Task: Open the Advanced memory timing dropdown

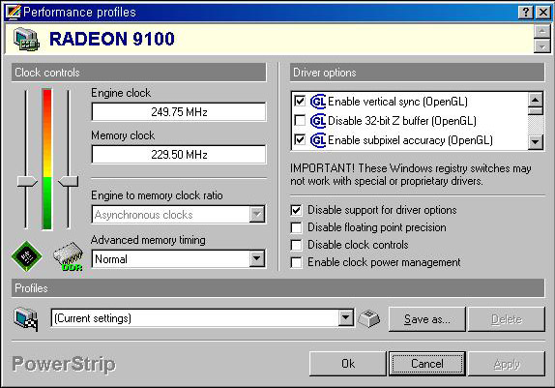Action: 257,259
